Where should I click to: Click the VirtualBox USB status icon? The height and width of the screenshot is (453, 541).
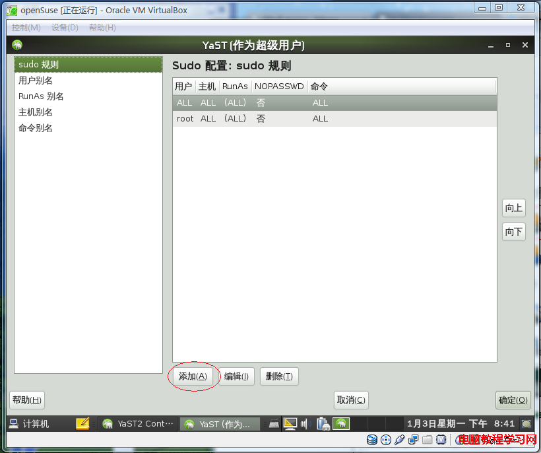coord(400,440)
